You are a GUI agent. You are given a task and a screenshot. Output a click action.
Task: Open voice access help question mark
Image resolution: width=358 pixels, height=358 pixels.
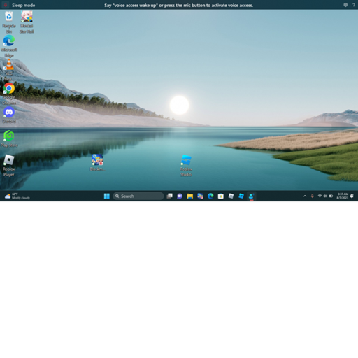[x=354, y=5]
